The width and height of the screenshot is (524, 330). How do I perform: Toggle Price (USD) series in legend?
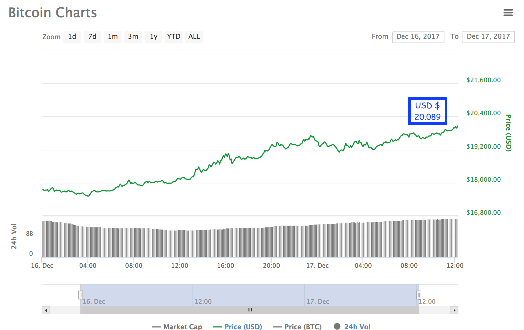click(x=238, y=327)
